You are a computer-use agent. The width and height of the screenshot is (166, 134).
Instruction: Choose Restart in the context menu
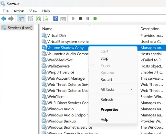tap(106, 80)
